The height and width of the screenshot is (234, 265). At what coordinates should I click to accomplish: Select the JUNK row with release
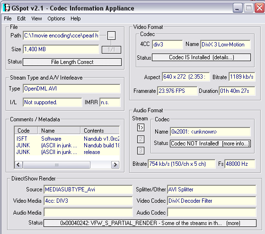pos(67,152)
